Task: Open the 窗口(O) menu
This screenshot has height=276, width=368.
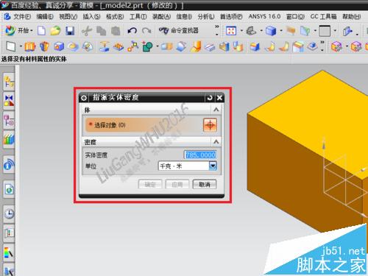Action: click(295, 16)
